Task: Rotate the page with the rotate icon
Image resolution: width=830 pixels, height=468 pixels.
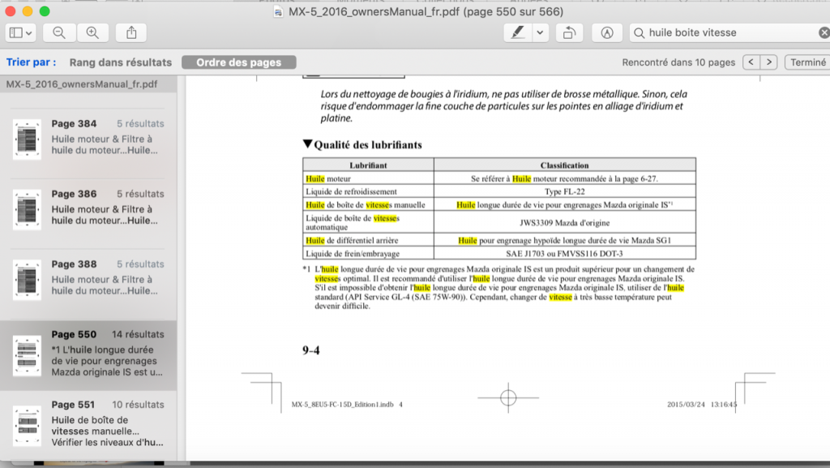Action: coord(569,32)
